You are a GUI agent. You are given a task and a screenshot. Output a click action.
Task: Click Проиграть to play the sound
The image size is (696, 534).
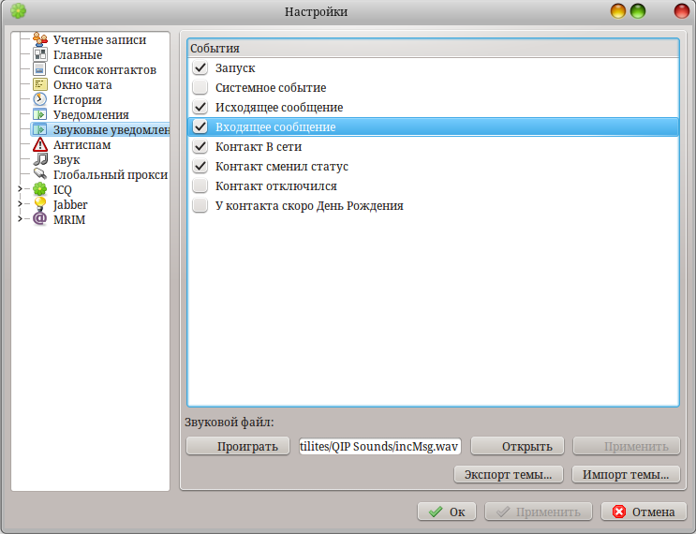238,446
